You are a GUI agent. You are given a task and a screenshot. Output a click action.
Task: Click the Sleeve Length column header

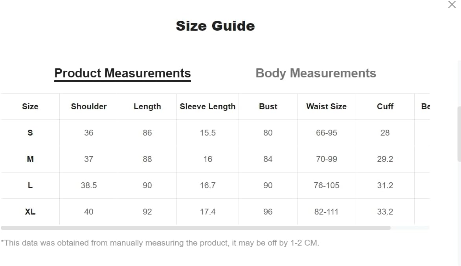tap(208, 106)
